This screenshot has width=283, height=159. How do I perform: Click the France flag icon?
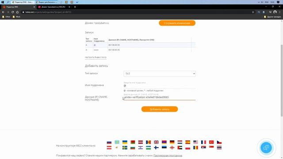pos(203,142)
